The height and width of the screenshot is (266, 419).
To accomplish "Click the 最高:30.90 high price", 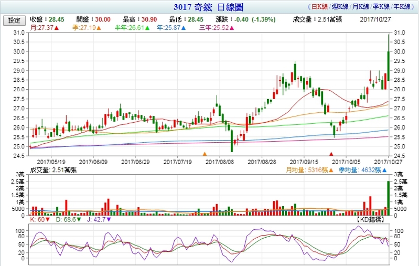I will click(x=140, y=19).
